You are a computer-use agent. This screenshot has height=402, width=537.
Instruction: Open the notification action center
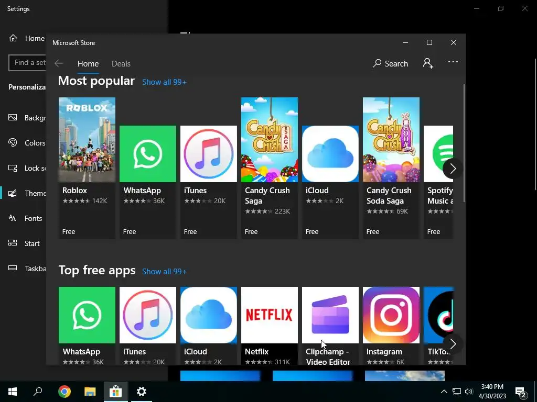521,392
